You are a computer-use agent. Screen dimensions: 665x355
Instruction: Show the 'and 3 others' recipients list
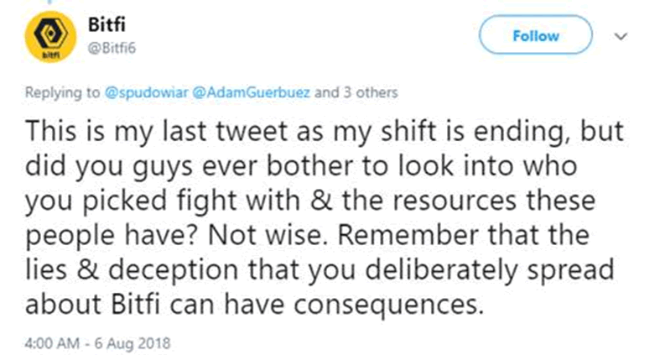356,92
